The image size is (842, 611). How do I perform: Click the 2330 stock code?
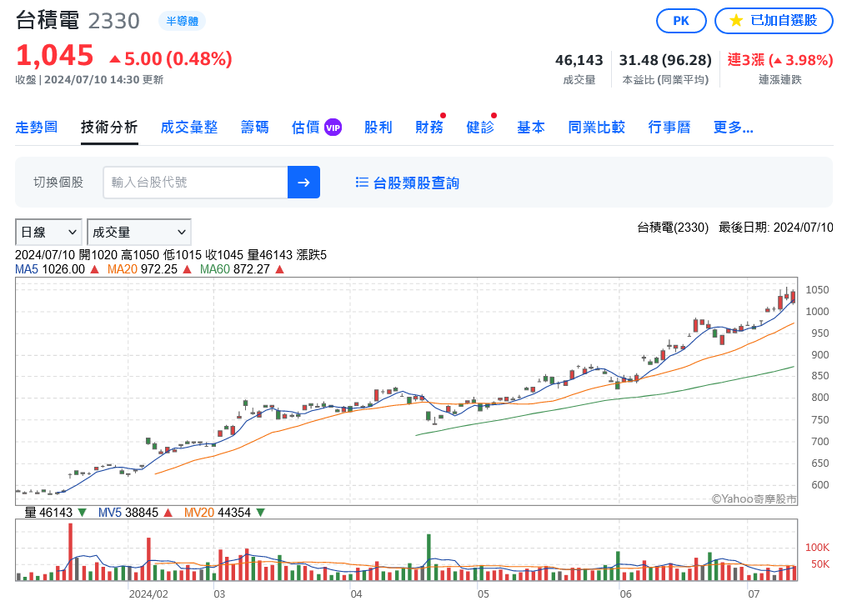114,21
